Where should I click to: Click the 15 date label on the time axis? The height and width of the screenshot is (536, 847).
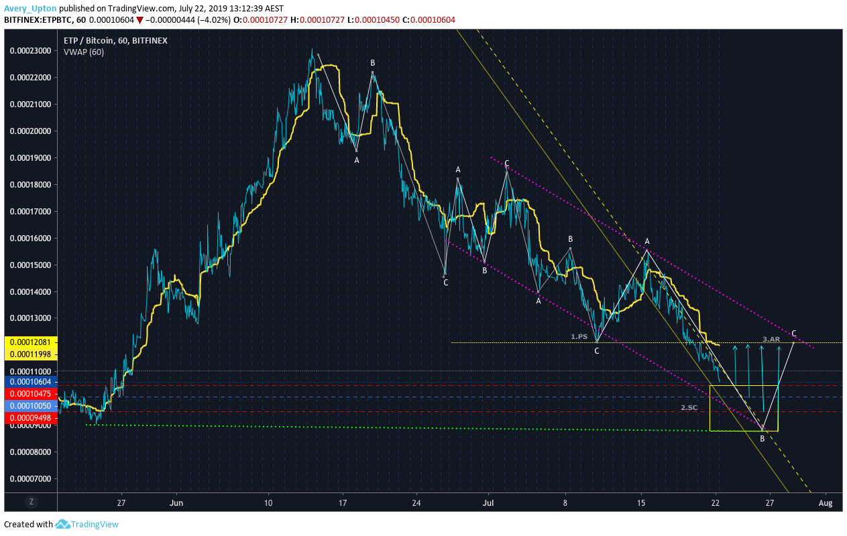point(641,502)
